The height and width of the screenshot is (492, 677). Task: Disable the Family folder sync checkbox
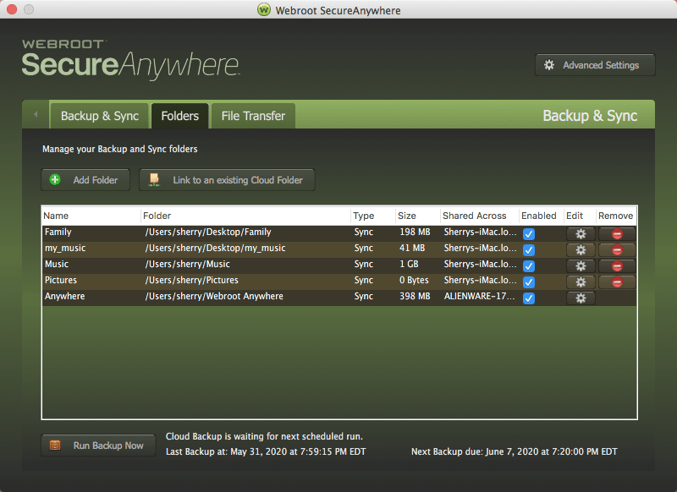[529, 233]
